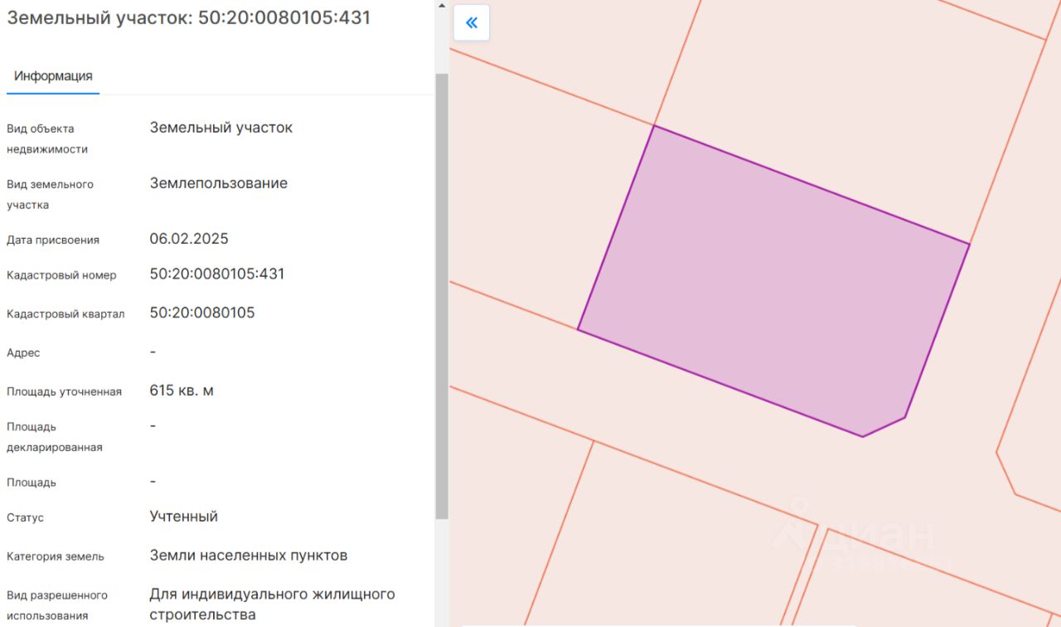Switch to the Информация tab

(53, 76)
